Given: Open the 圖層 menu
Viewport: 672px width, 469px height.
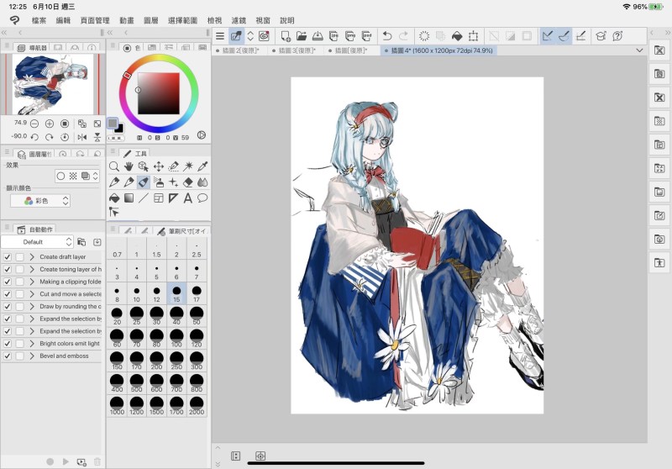Looking at the screenshot, I should tap(150, 20).
